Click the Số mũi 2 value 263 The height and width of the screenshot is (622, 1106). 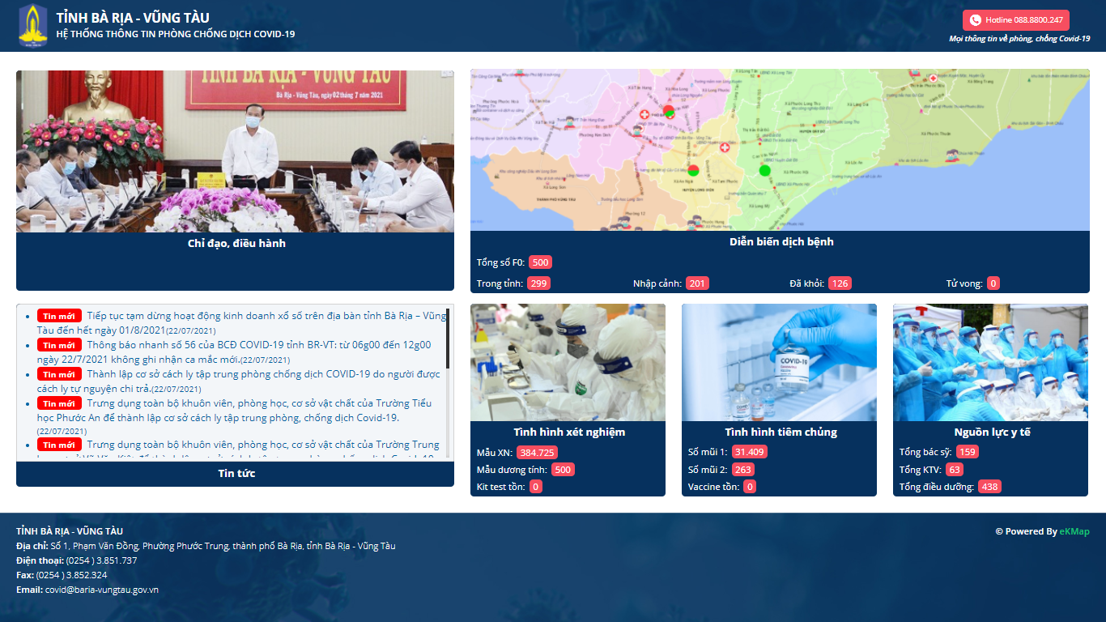pyautogui.click(x=742, y=470)
